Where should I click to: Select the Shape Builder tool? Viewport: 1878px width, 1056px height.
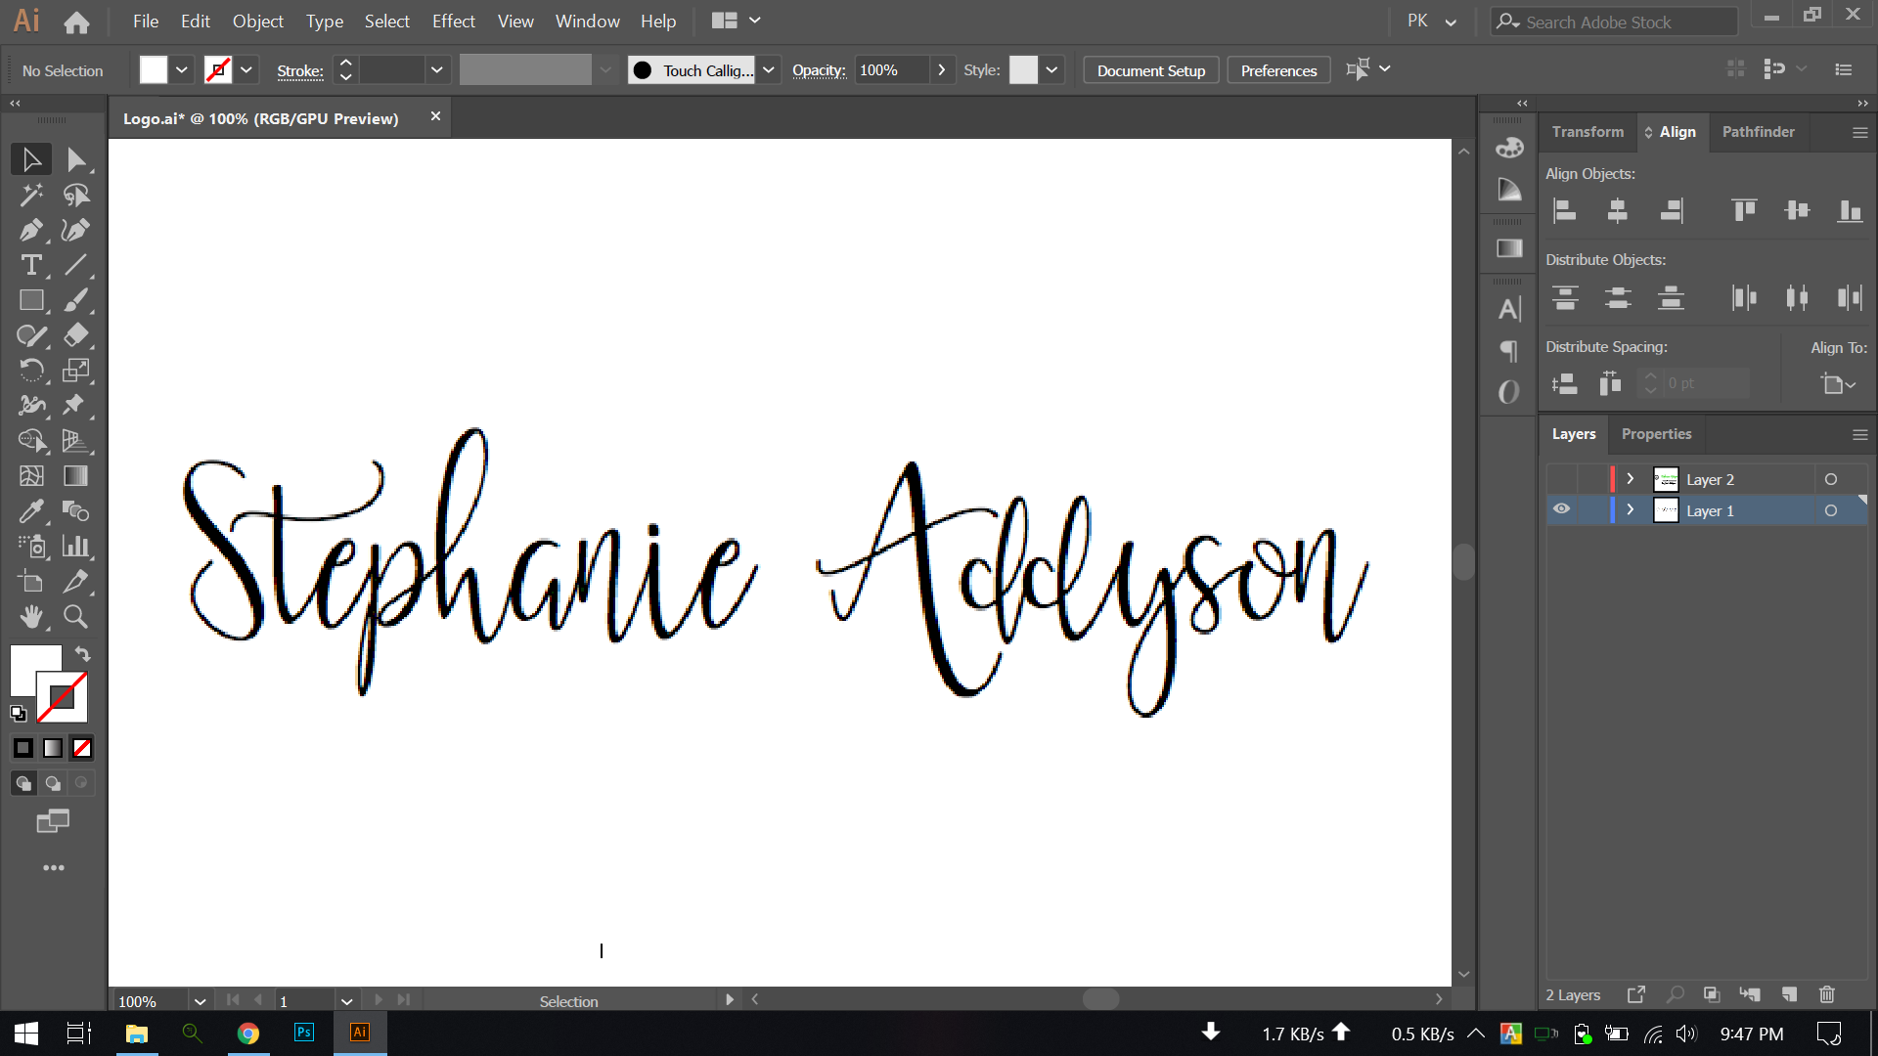tap(31, 441)
